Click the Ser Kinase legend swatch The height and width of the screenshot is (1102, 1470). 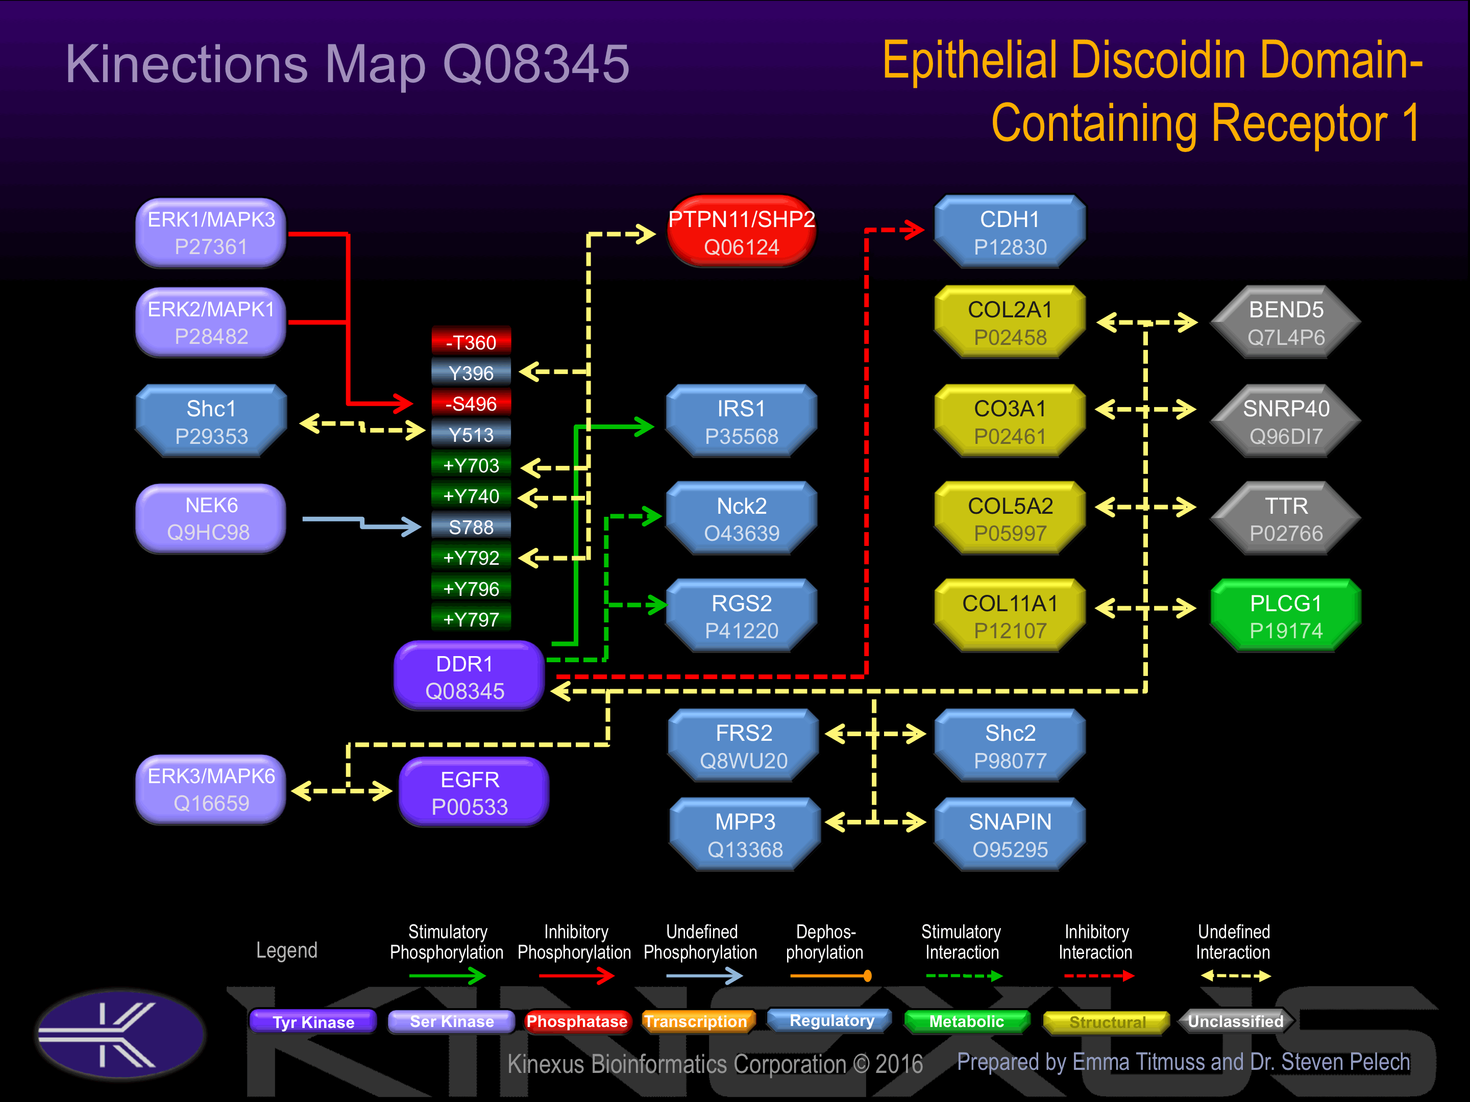point(452,1021)
